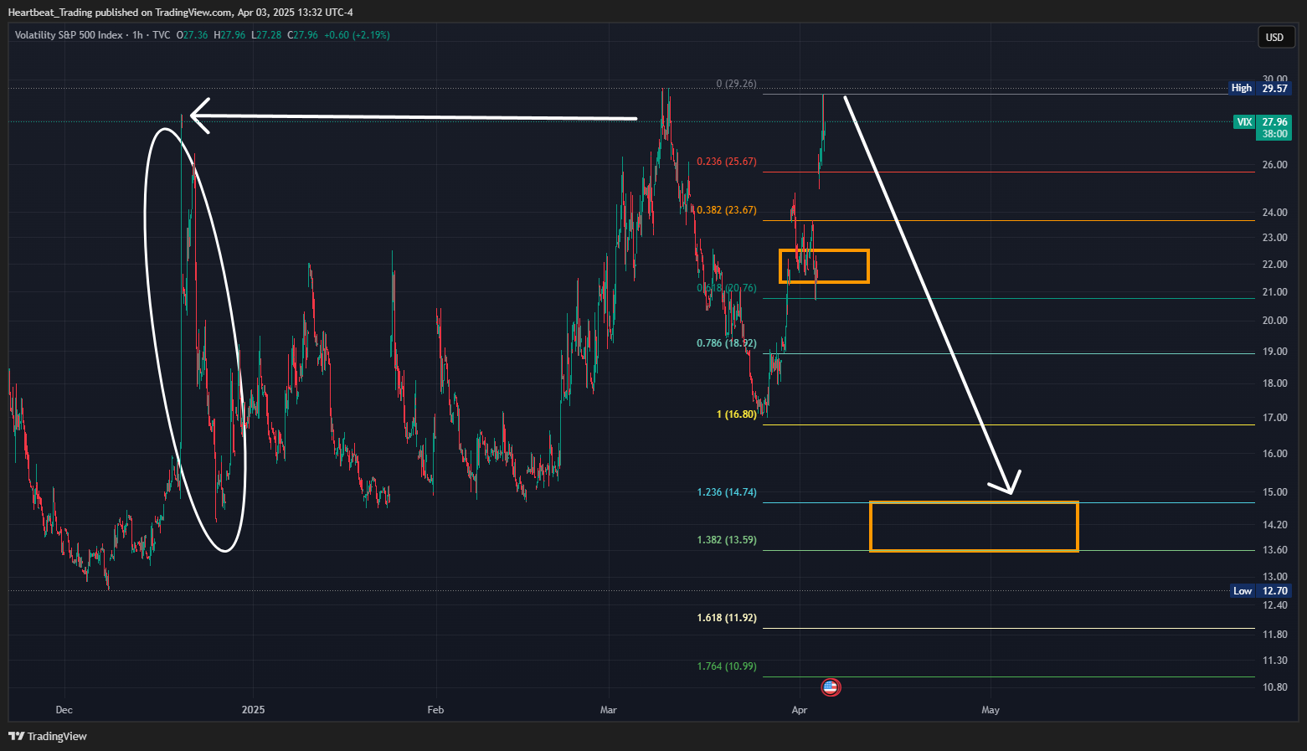The width and height of the screenshot is (1307, 751).
Task: Click the 0.382 (23.67) Fibonacci level label
Action: 727,210
